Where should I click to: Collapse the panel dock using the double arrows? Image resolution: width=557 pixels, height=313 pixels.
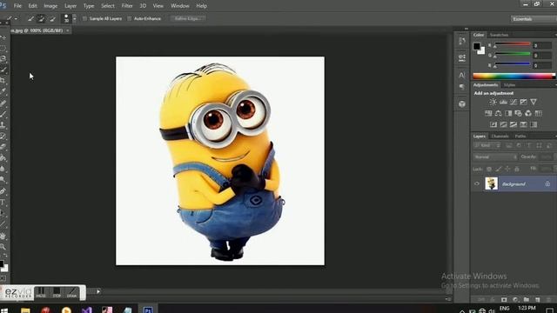(x=466, y=29)
